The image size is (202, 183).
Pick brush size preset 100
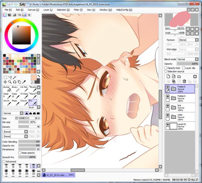tap(27, 172)
